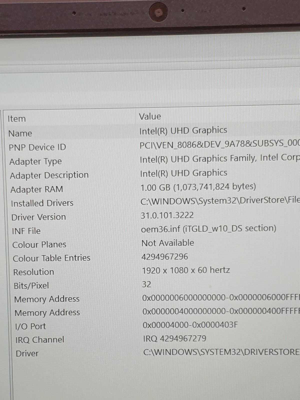Select the Driver row label
The image size is (300, 400).
(27, 353)
